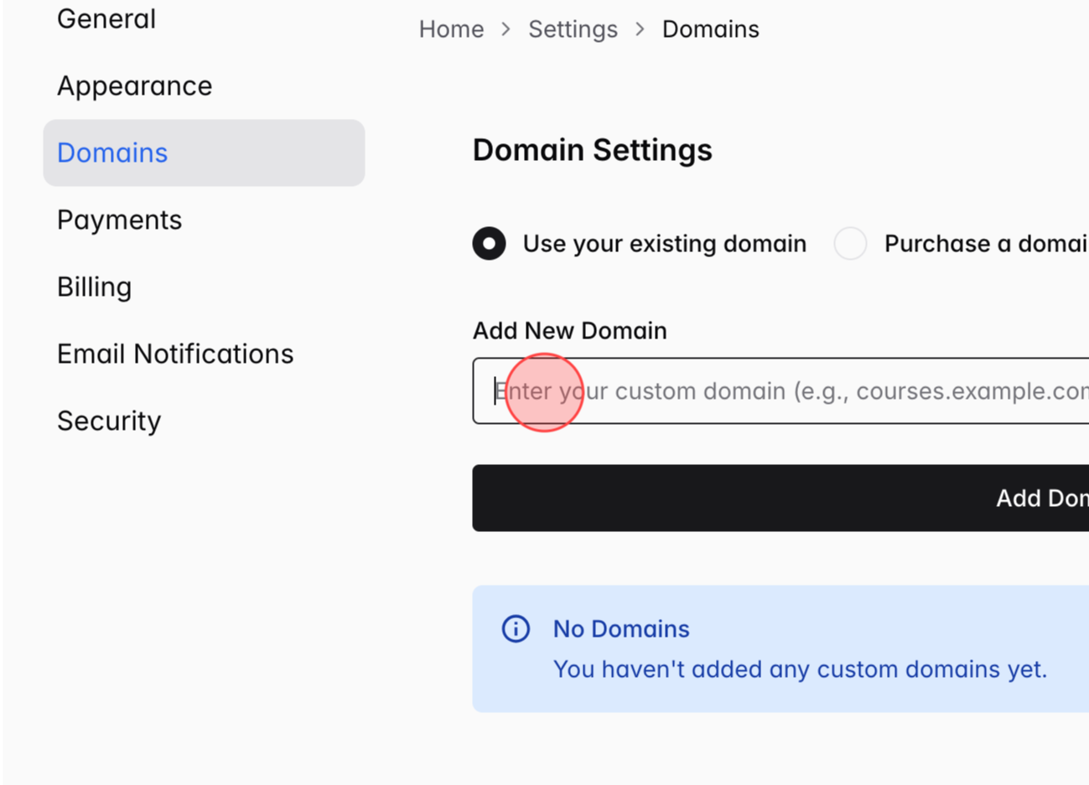Viewport: 1089px width, 785px height.
Task: Click the Add New Domain label
Action: [569, 330]
